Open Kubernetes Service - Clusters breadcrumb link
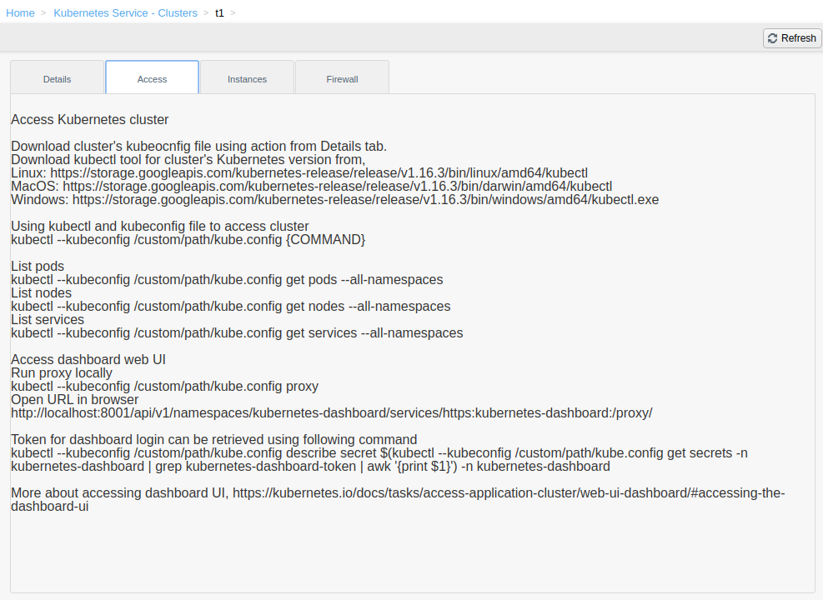Image resolution: width=823 pixels, height=600 pixels. pyautogui.click(x=125, y=12)
